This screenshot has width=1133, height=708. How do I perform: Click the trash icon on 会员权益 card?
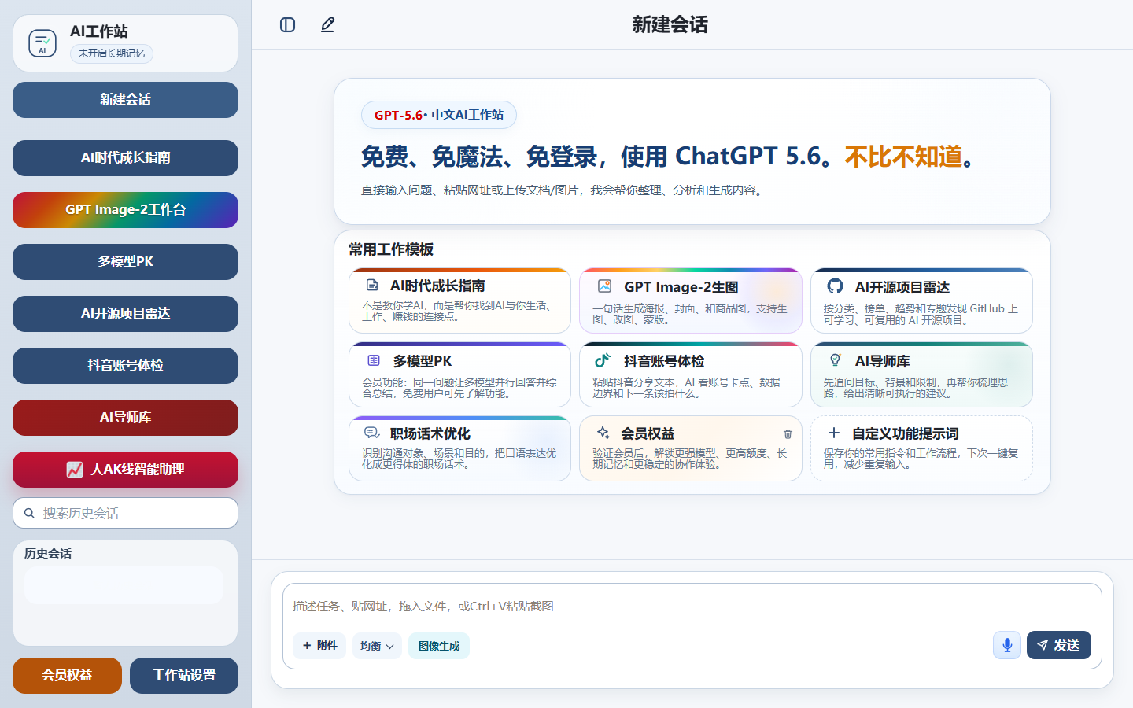(x=788, y=434)
